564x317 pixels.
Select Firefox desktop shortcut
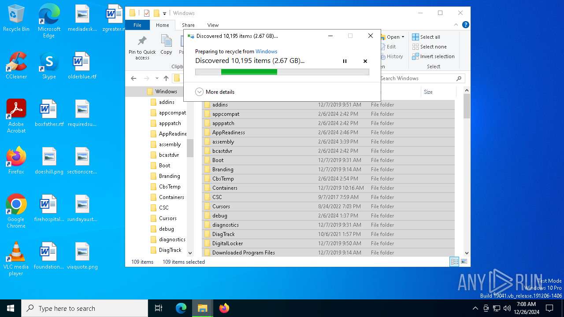click(16, 161)
